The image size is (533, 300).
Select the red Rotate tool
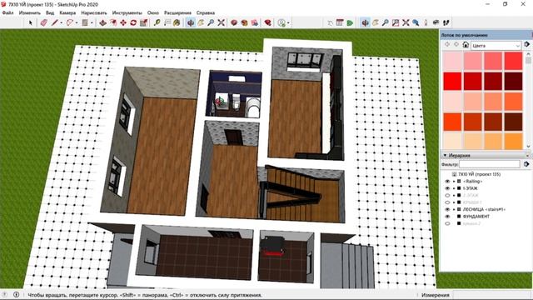[x=133, y=22]
